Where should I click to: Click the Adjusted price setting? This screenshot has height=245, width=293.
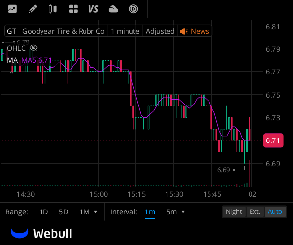point(160,31)
